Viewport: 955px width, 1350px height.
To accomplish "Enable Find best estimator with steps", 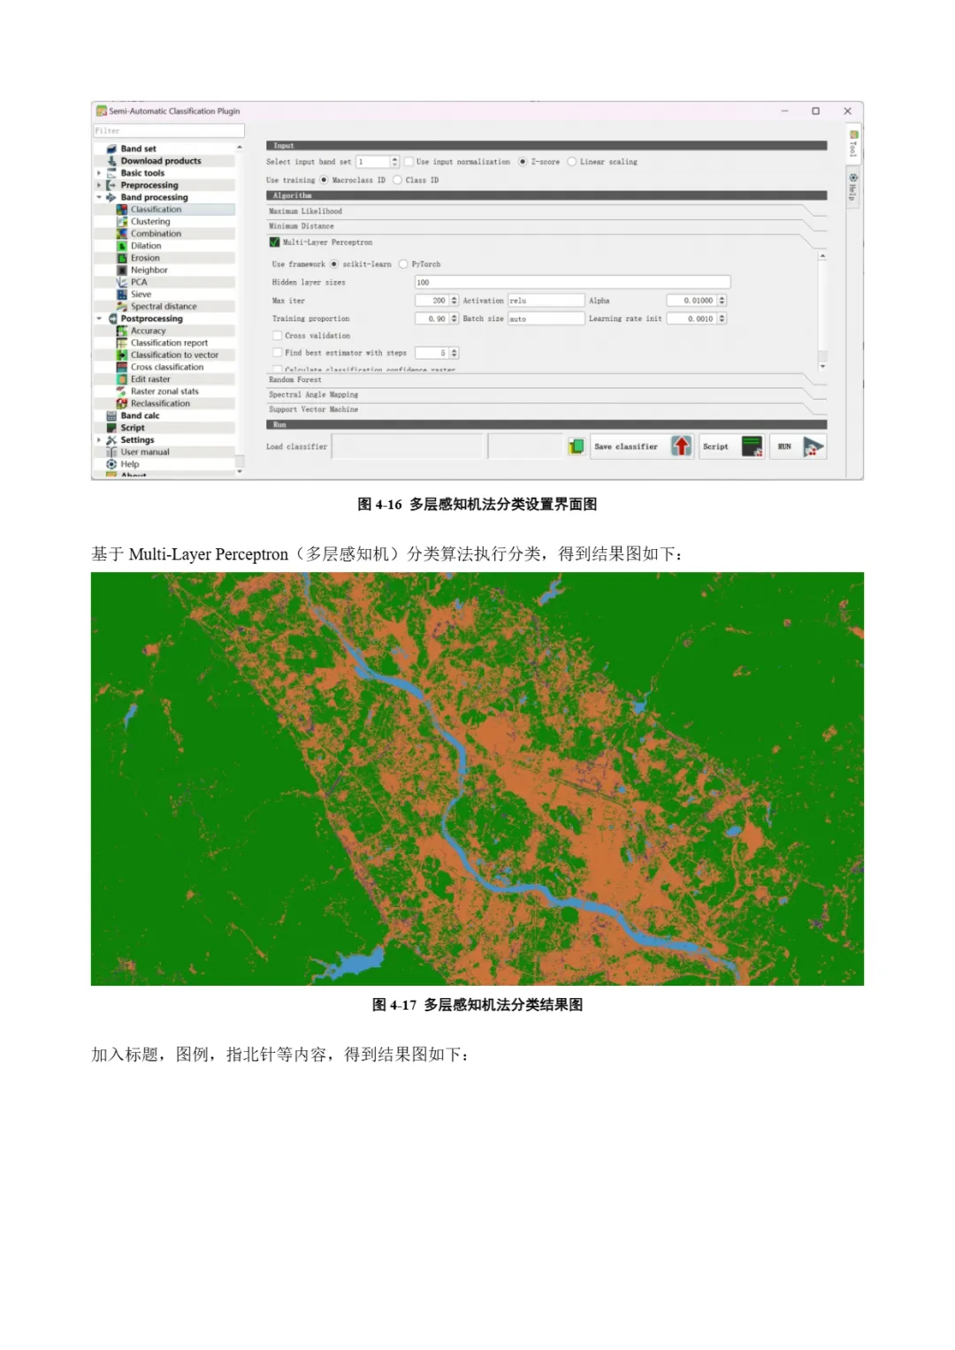I will pos(278,353).
